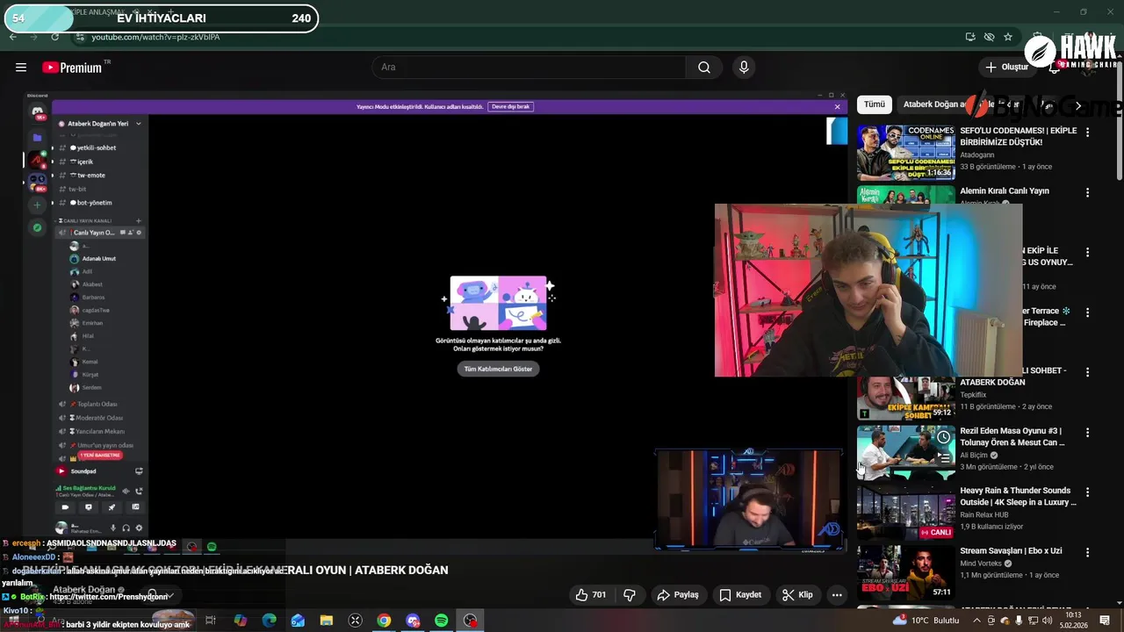Click the 'Ali Biçim' channel name
1124x632 pixels.
point(975,456)
